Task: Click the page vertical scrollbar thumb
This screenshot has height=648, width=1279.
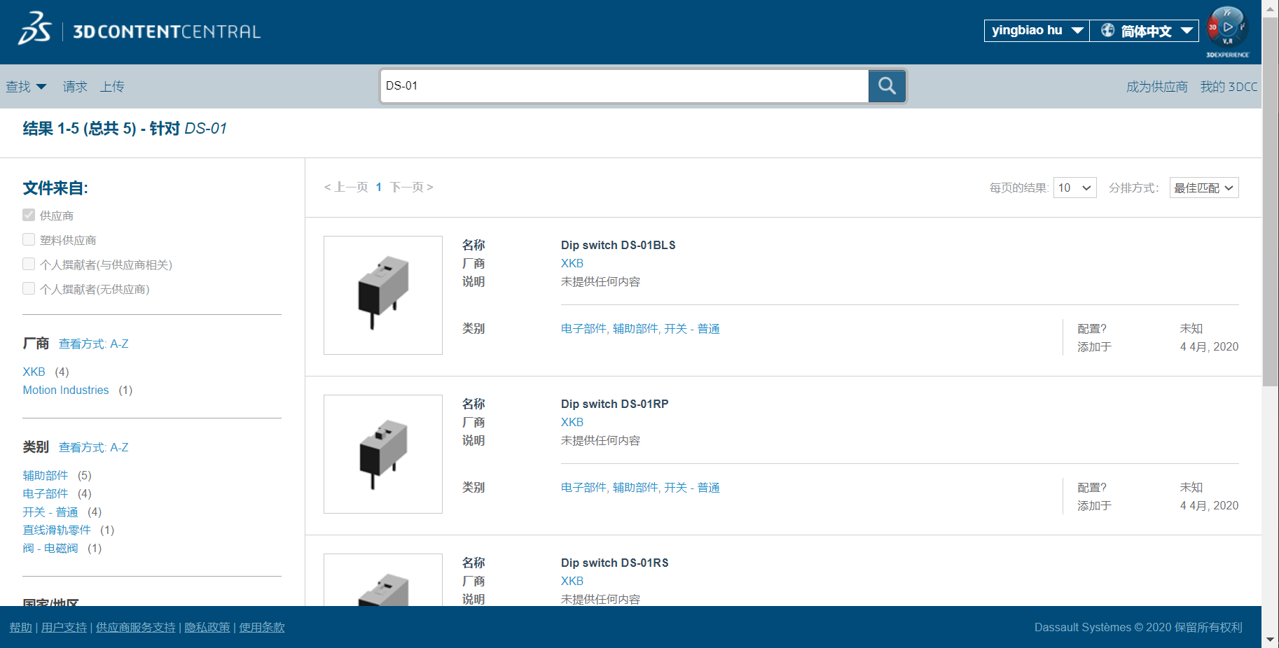Action: click(x=1270, y=201)
